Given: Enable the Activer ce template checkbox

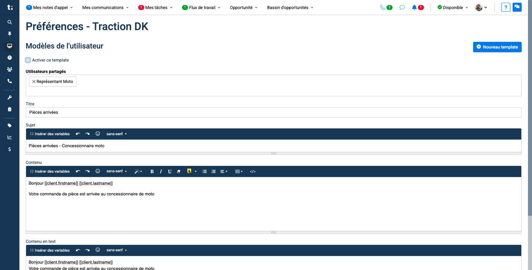Looking at the screenshot, I should [x=28, y=60].
